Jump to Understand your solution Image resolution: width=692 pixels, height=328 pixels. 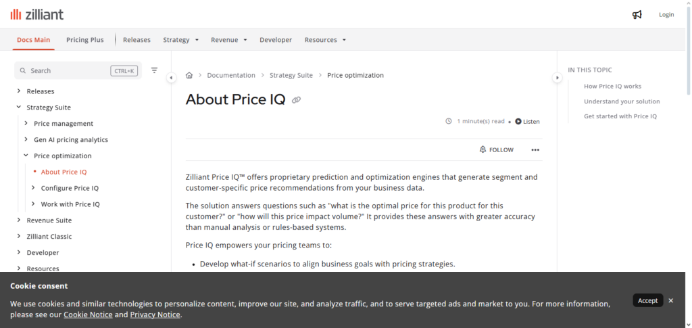[x=622, y=101]
